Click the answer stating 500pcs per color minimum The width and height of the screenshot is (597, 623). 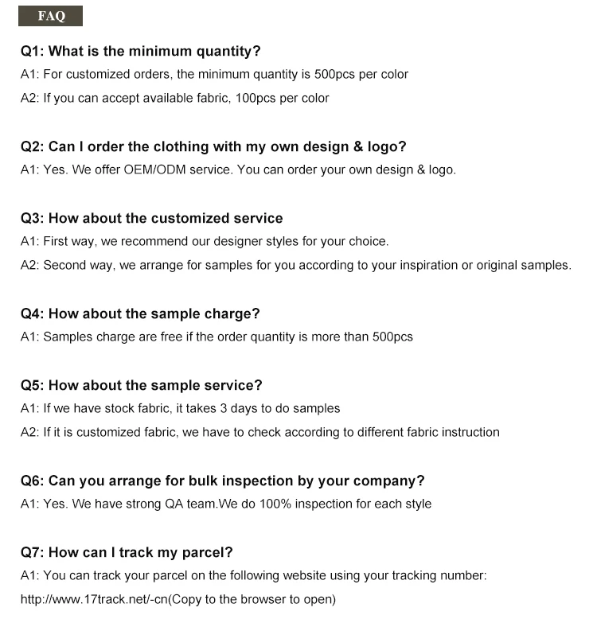214,74
